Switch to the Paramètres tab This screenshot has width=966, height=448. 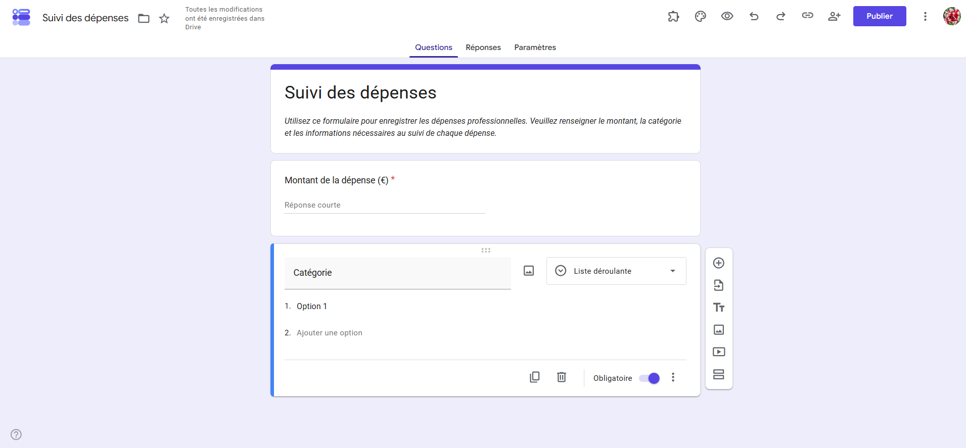click(535, 47)
